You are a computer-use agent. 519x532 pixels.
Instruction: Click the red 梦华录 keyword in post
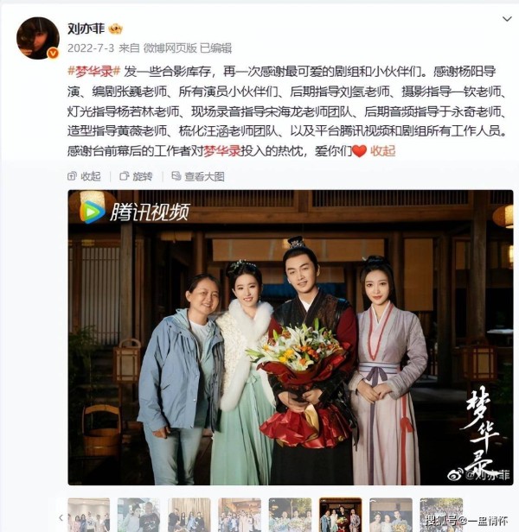pos(222,150)
